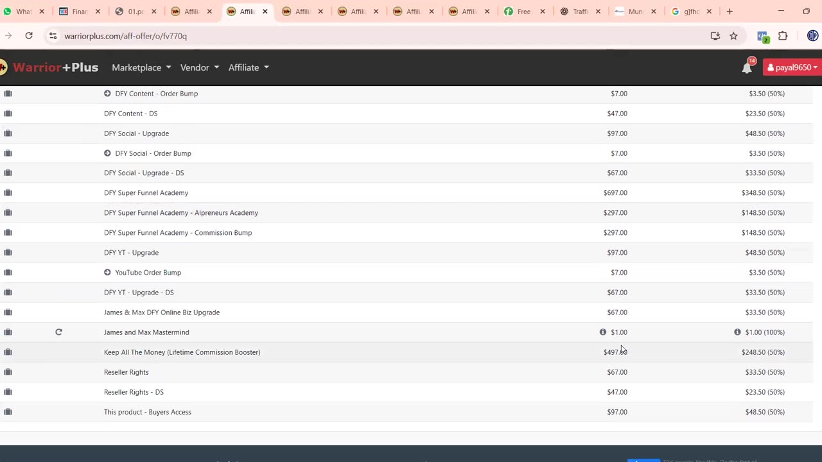Switch to the Finan browser tab
Screen dimensions: 822x462
[79, 11]
